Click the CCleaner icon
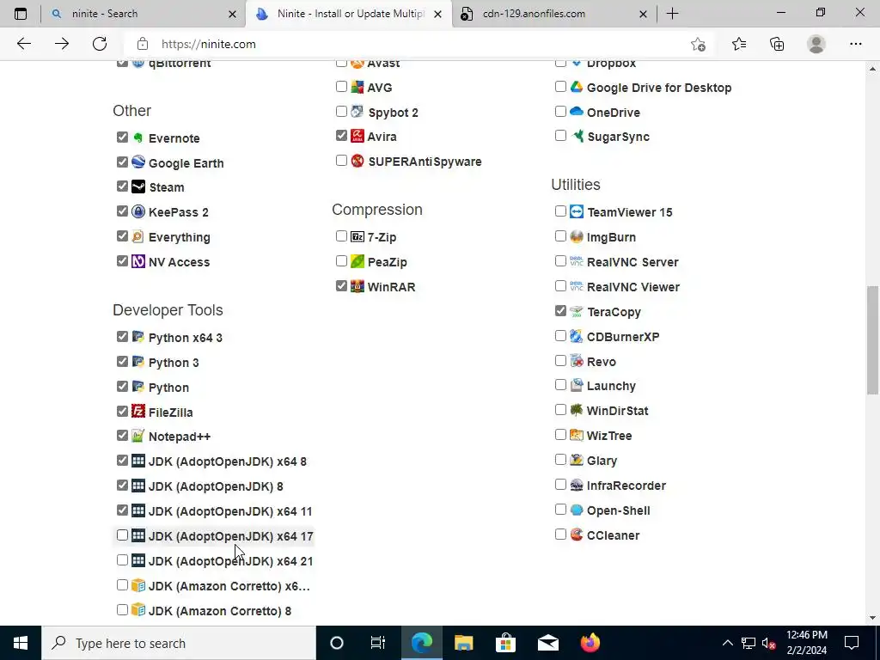The width and height of the screenshot is (880, 660). point(577,535)
